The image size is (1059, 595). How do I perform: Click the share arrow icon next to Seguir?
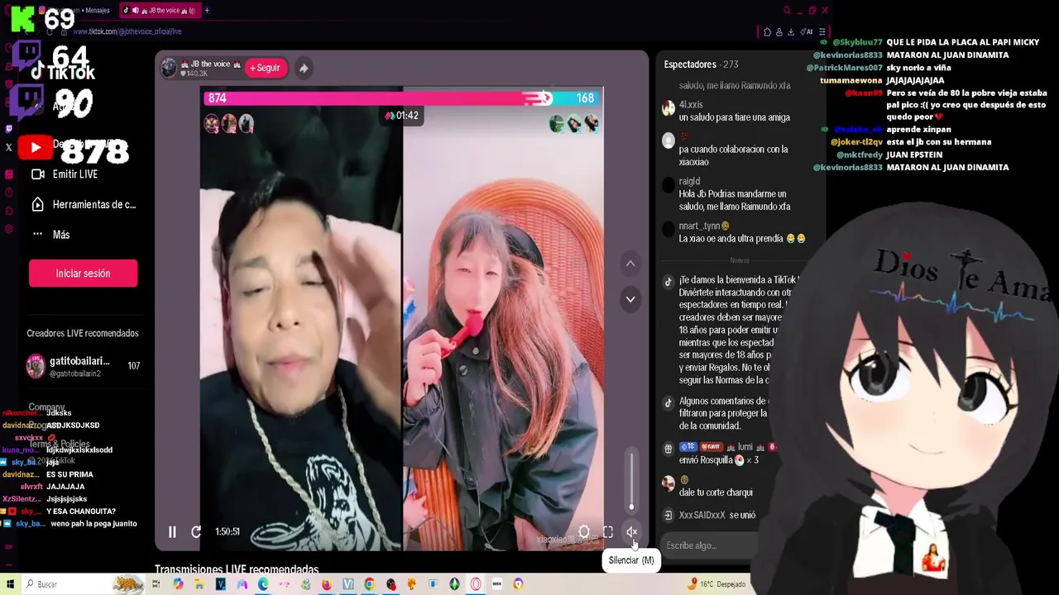tap(304, 69)
